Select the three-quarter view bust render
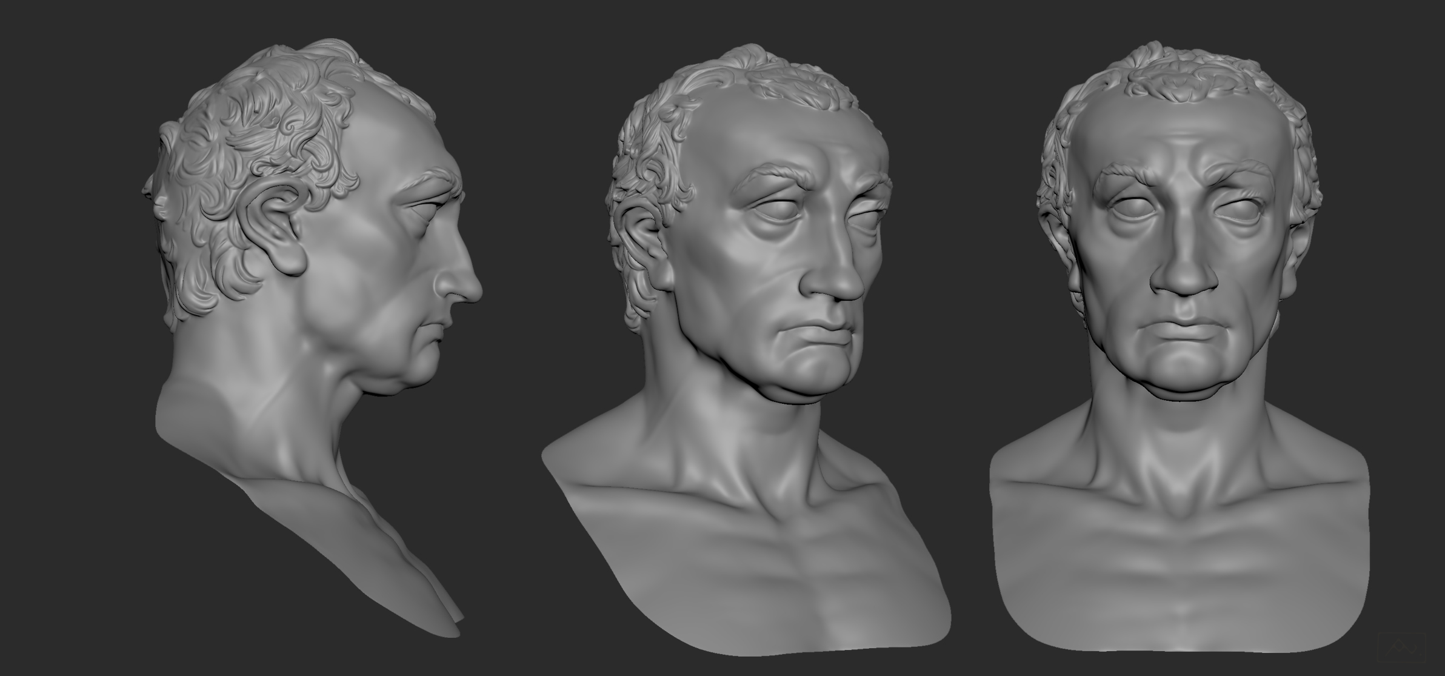The image size is (1445, 676). [x=746, y=350]
